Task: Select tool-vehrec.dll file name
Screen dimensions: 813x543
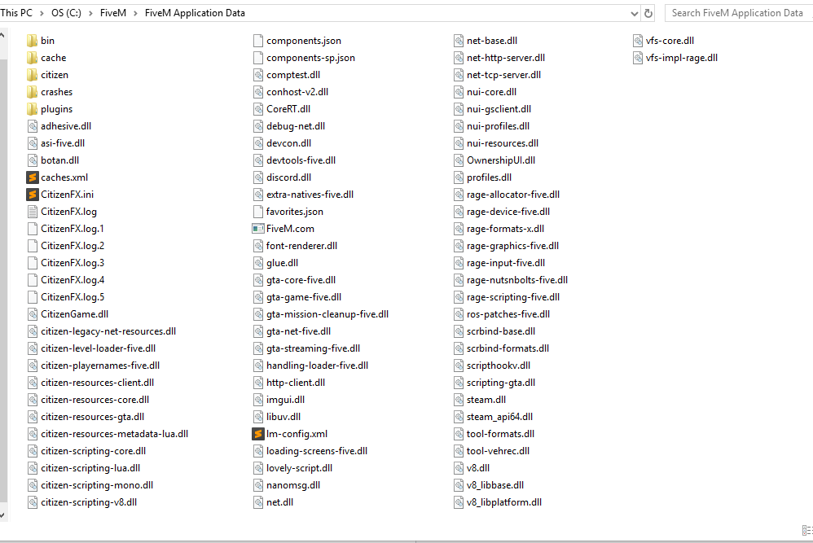Action: click(x=499, y=451)
